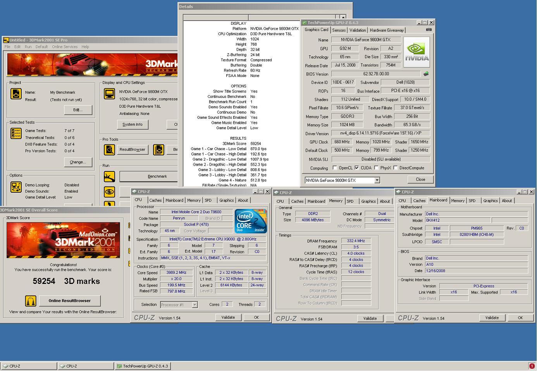
Task: Click Validate in the CPU-Z CPU window
Action: 228,317
